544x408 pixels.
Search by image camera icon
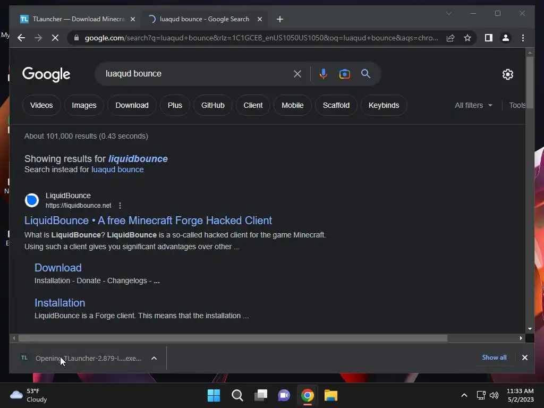click(344, 73)
